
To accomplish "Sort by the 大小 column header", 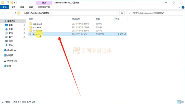I will [x=117, y=19].
